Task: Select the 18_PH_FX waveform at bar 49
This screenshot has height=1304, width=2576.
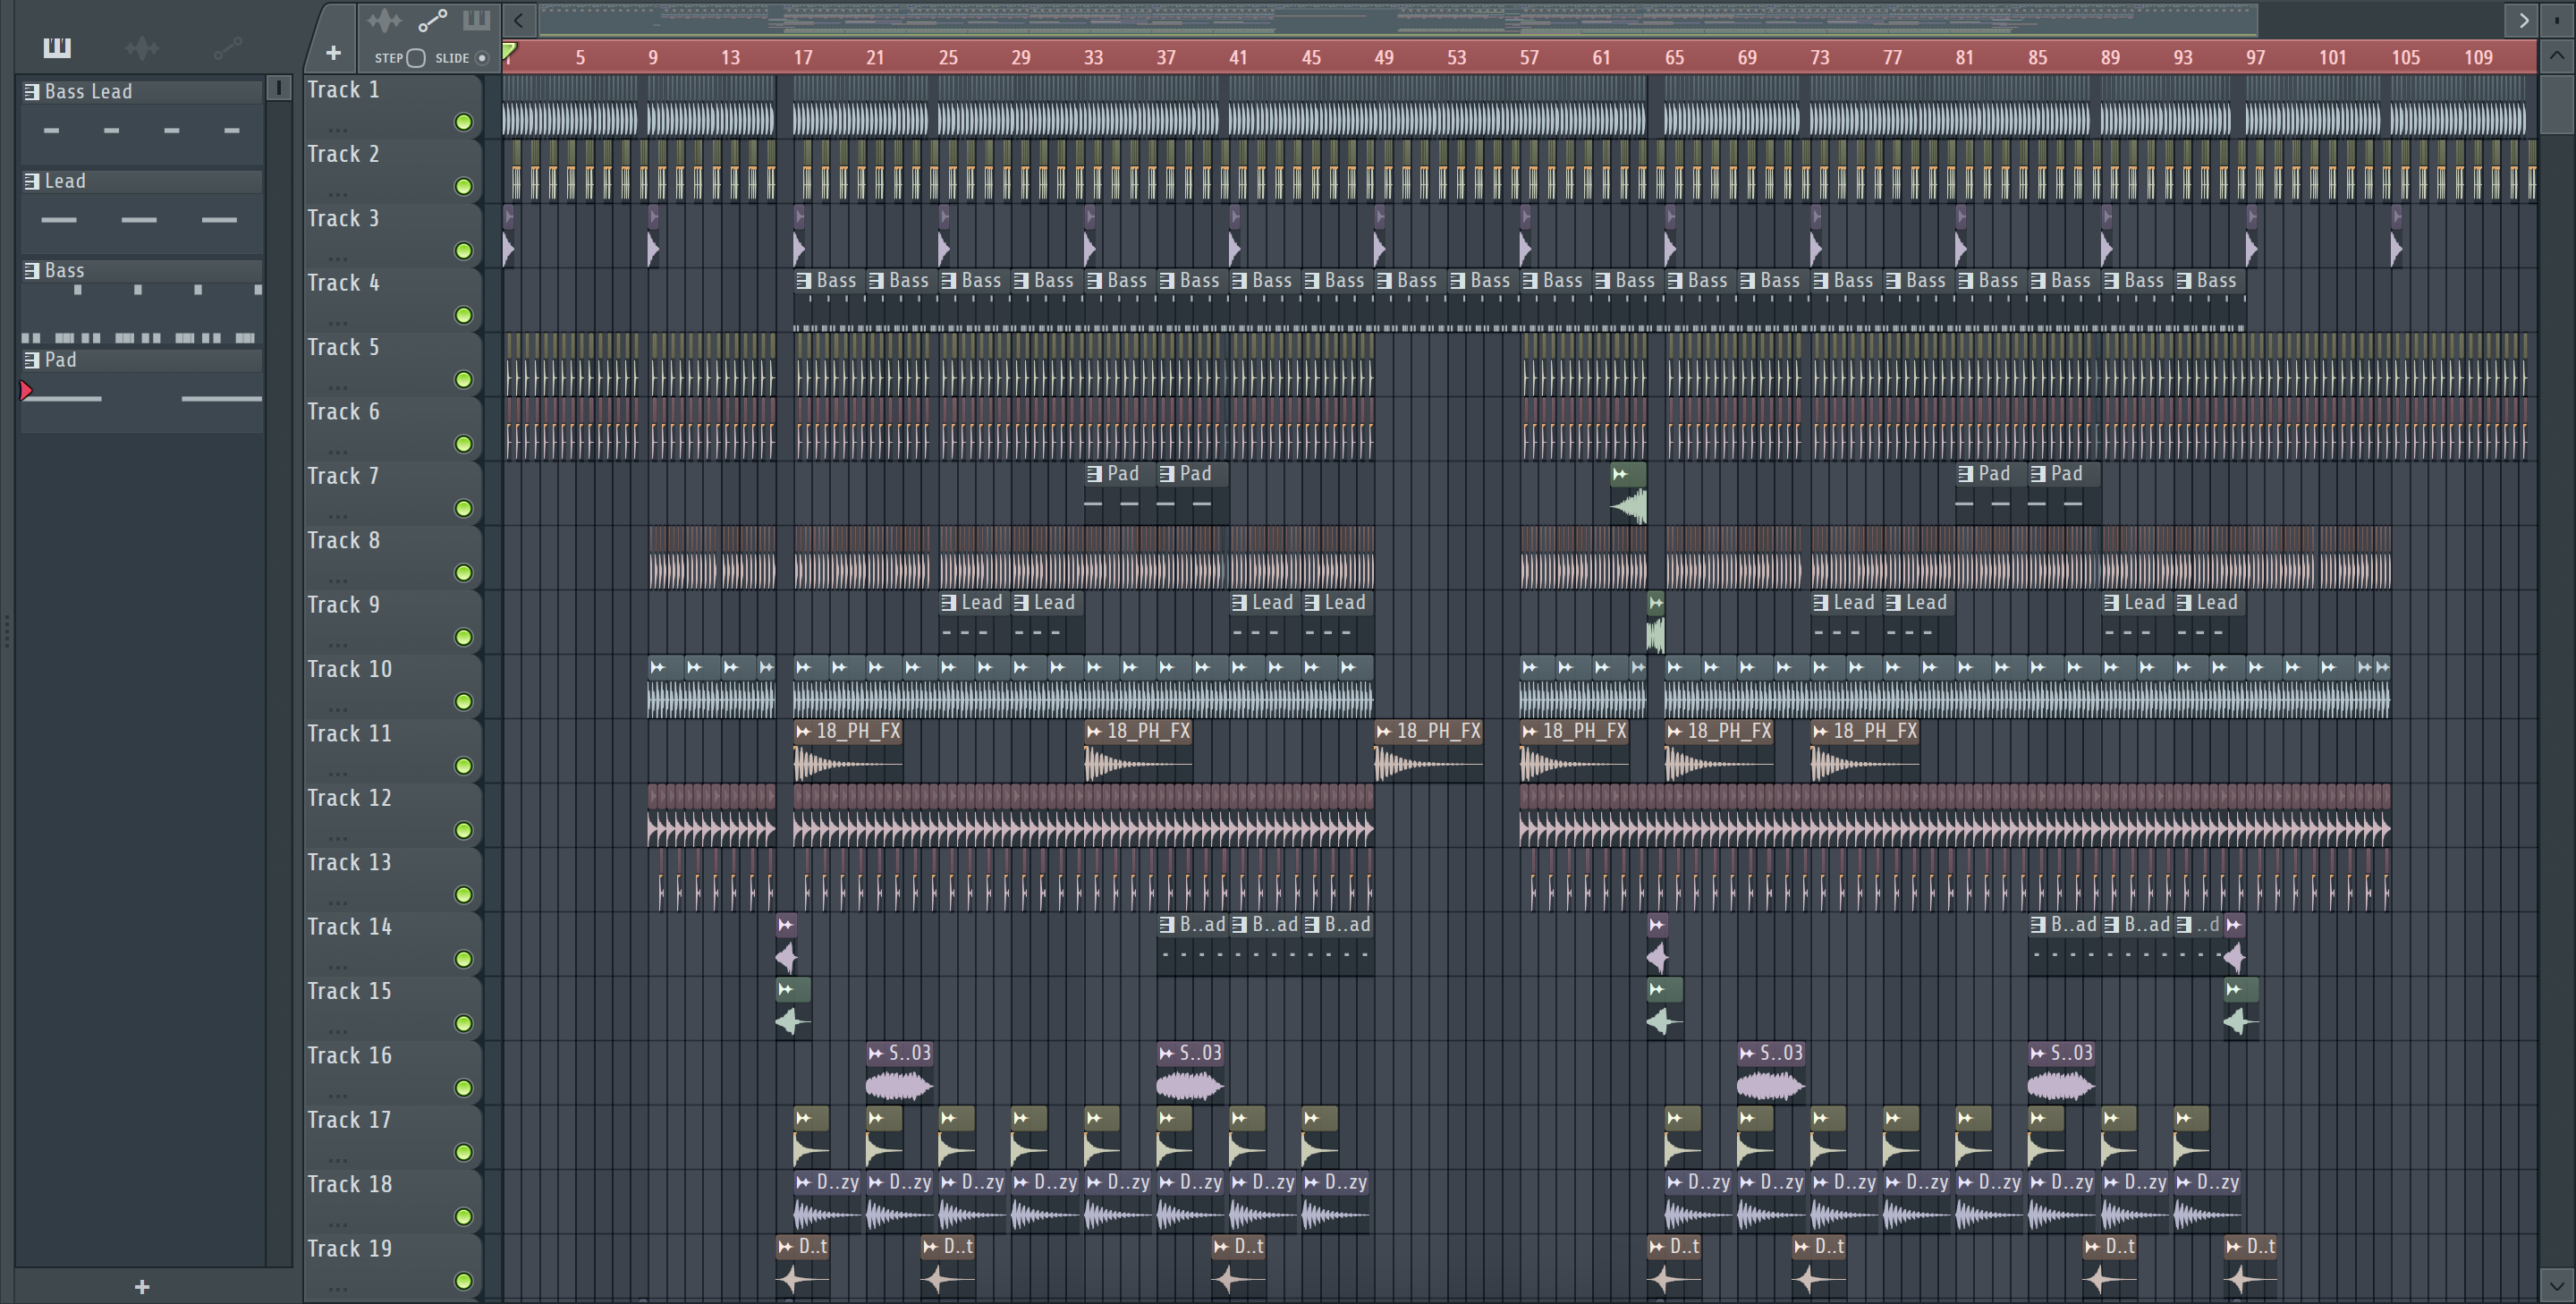Action: tap(1429, 765)
